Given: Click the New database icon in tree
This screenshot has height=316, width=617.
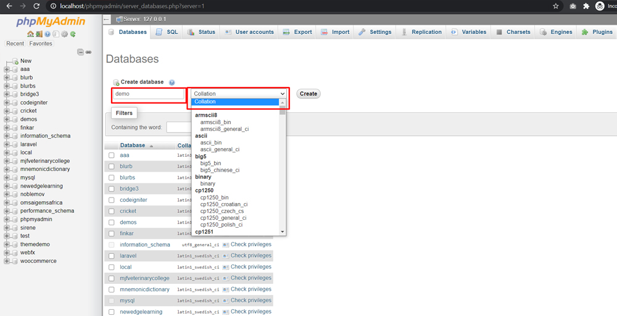Looking at the screenshot, I should (15, 61).
